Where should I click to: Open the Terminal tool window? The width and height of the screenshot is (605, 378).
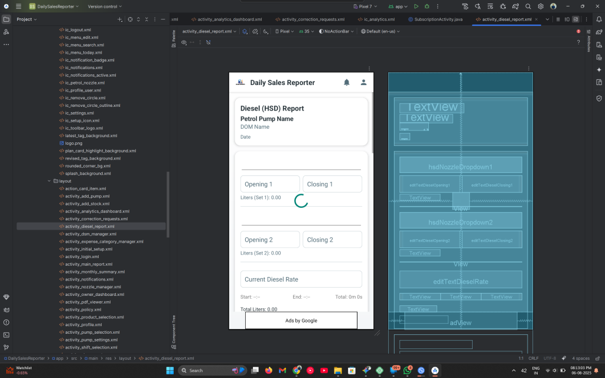(6, 335)
